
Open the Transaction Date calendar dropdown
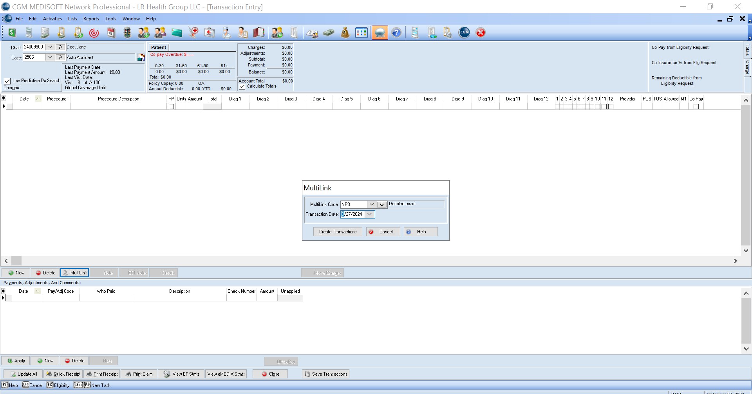coord(369,214)
